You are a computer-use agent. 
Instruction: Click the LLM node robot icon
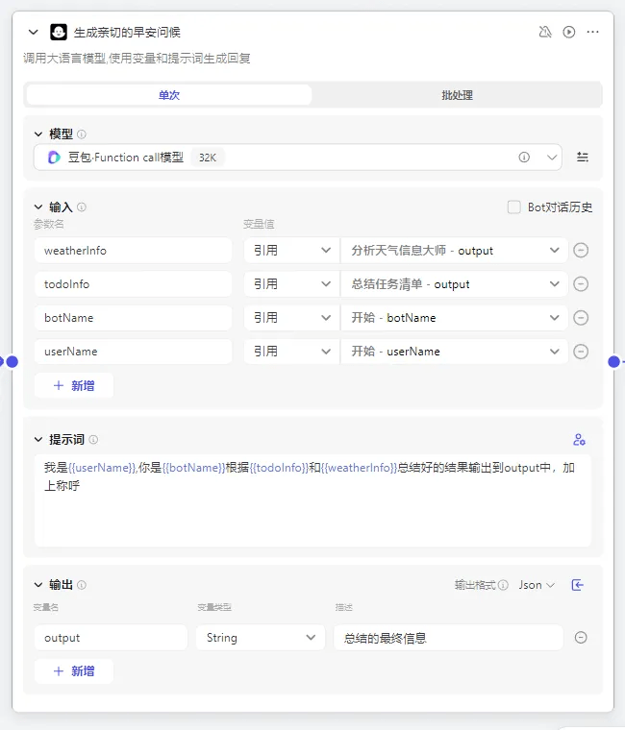pyautogui.click(x=59, y=32)
